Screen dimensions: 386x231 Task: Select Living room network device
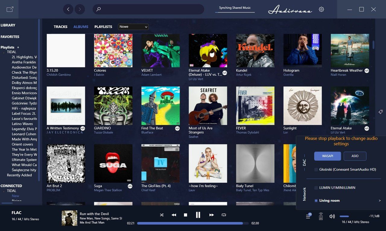[316, 201]
